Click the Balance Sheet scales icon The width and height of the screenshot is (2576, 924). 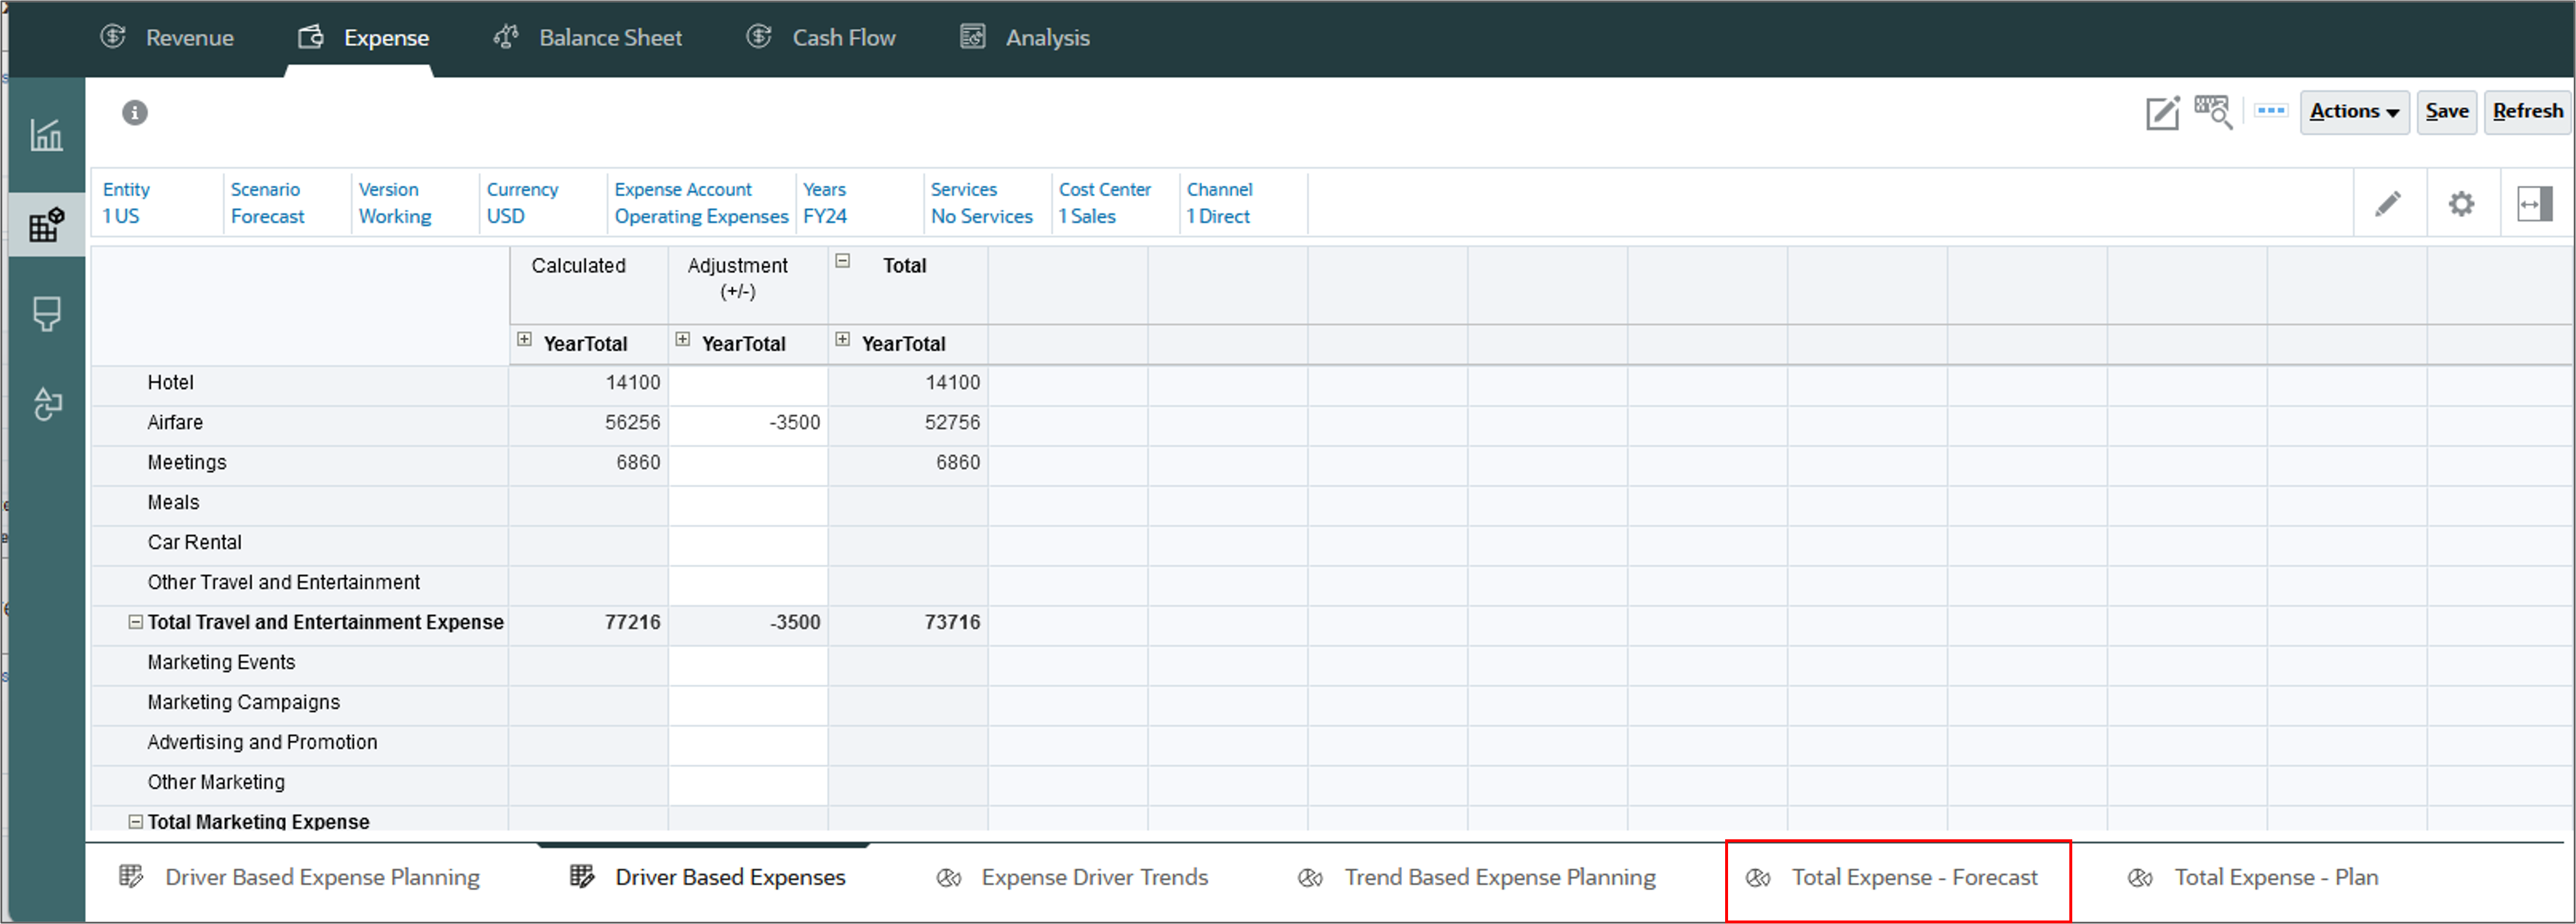[506, 37]
